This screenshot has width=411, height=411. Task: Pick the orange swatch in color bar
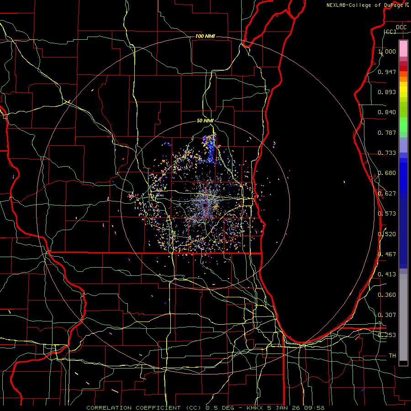click(403, 79)
